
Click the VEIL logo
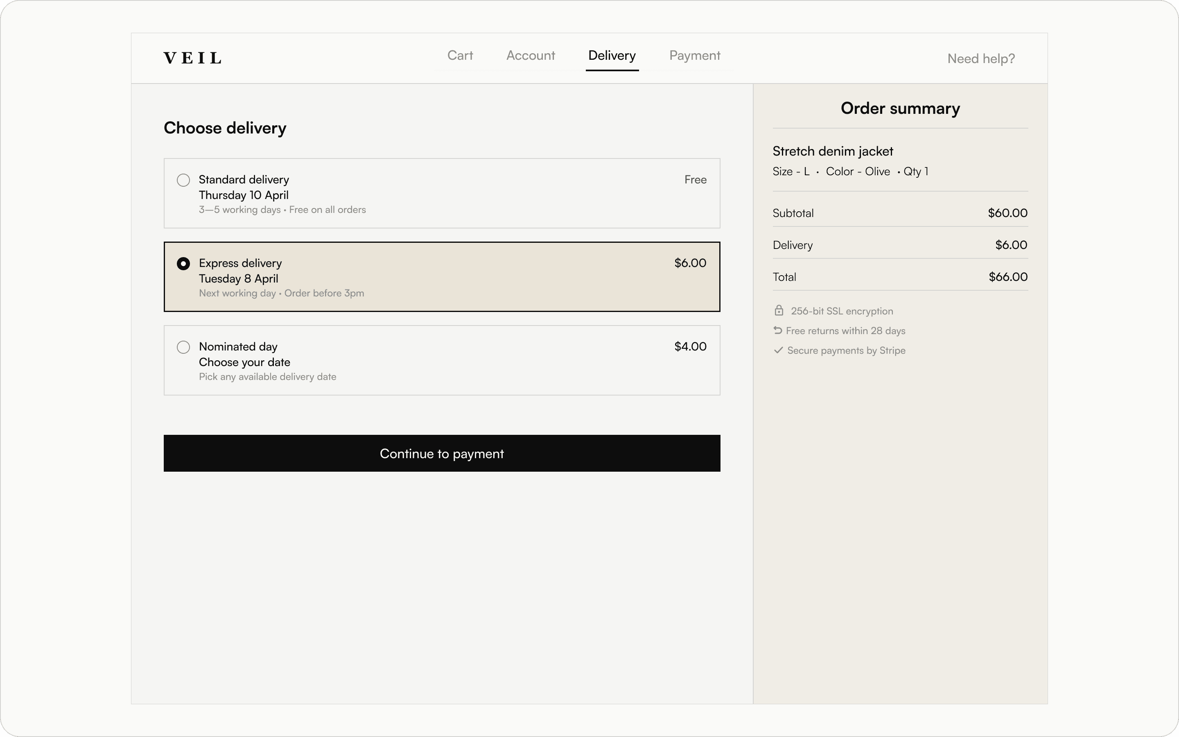point(192,58)
